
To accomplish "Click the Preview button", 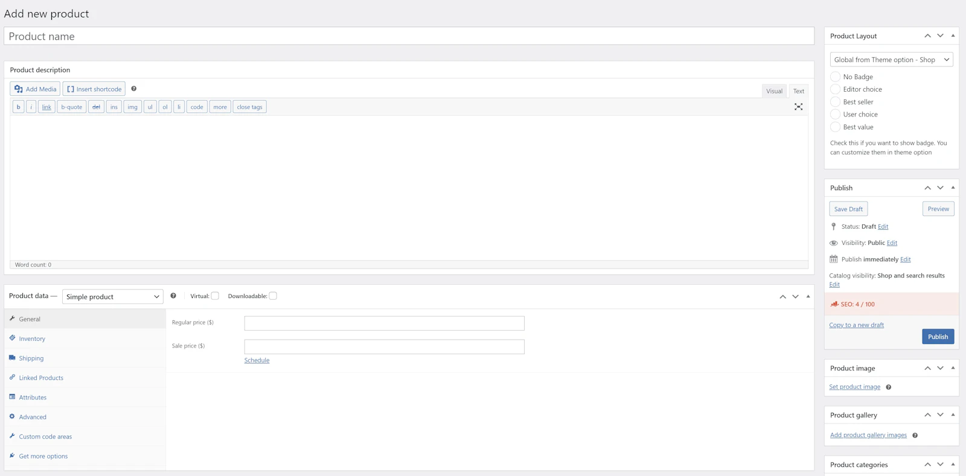I will point(938,209).
